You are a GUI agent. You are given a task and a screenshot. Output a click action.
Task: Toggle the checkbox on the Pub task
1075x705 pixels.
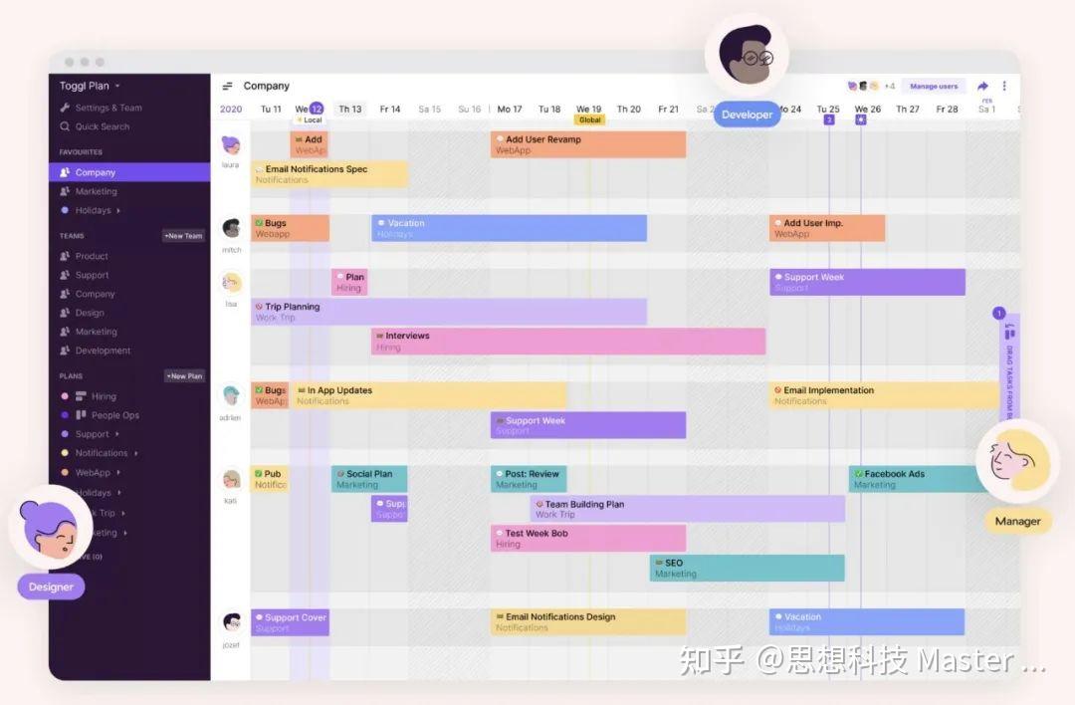pyautogui.click(x=259, y=473)
